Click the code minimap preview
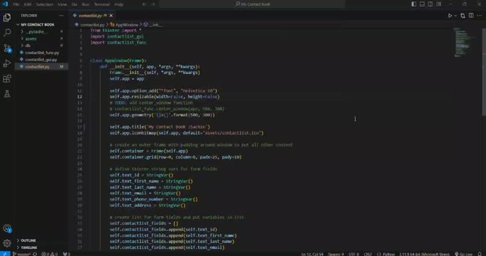486x256 pixels. tap(465, 43)
